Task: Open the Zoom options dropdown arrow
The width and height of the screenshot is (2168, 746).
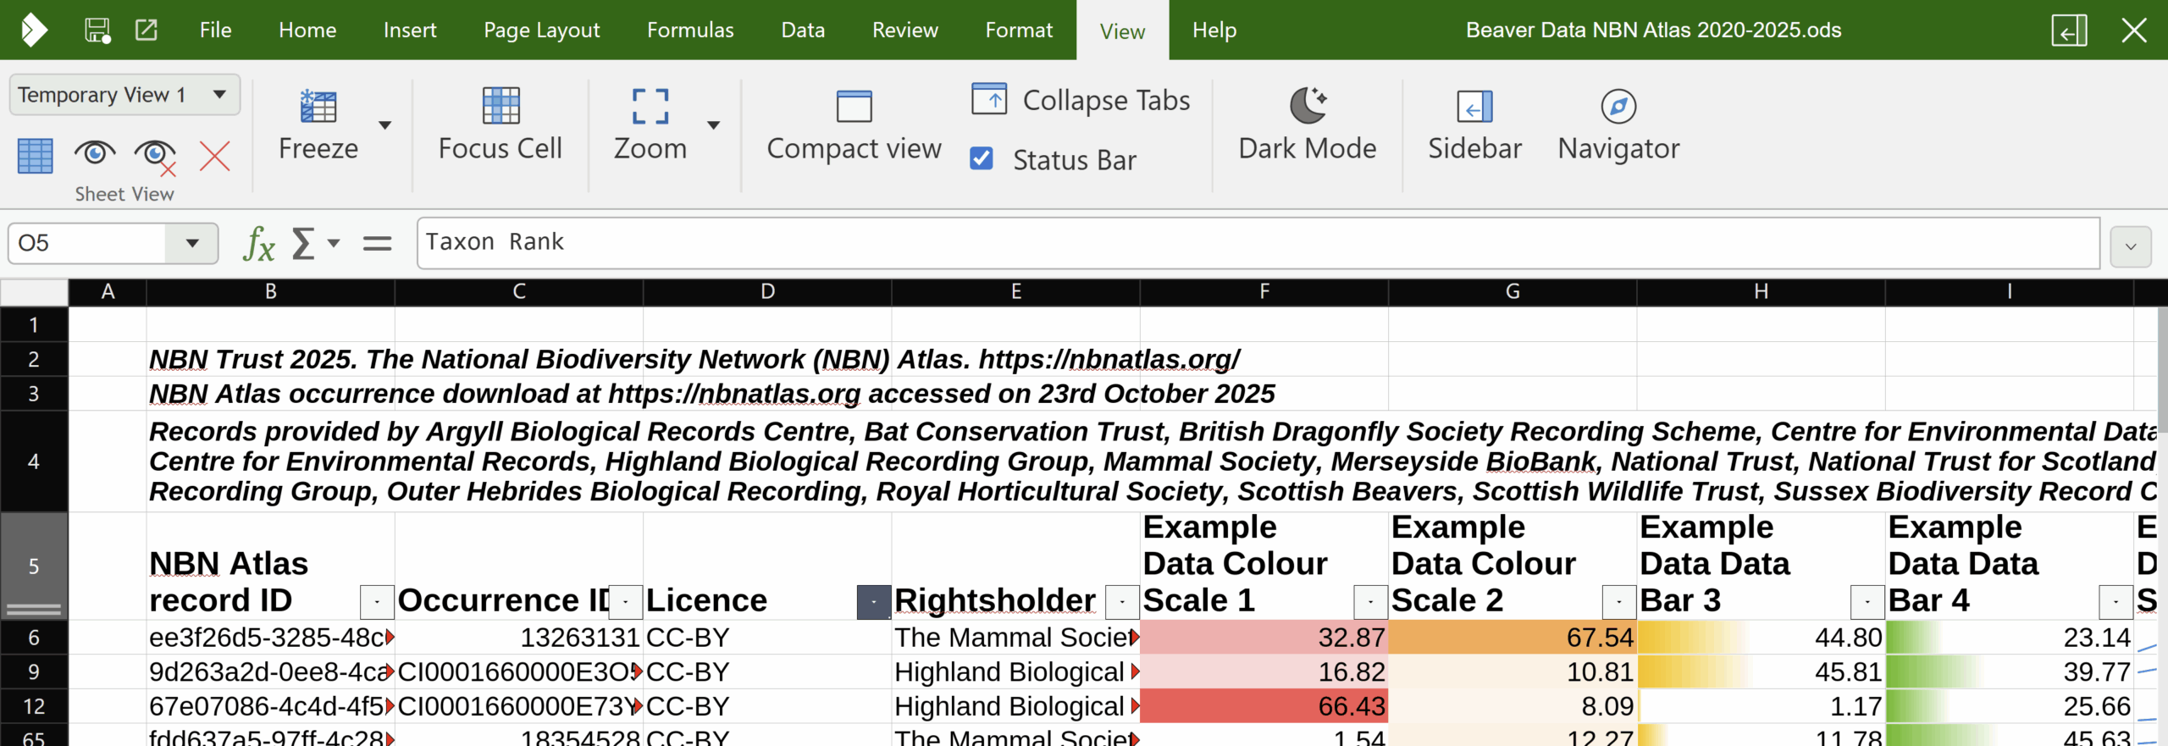Action: pos(714,125)
